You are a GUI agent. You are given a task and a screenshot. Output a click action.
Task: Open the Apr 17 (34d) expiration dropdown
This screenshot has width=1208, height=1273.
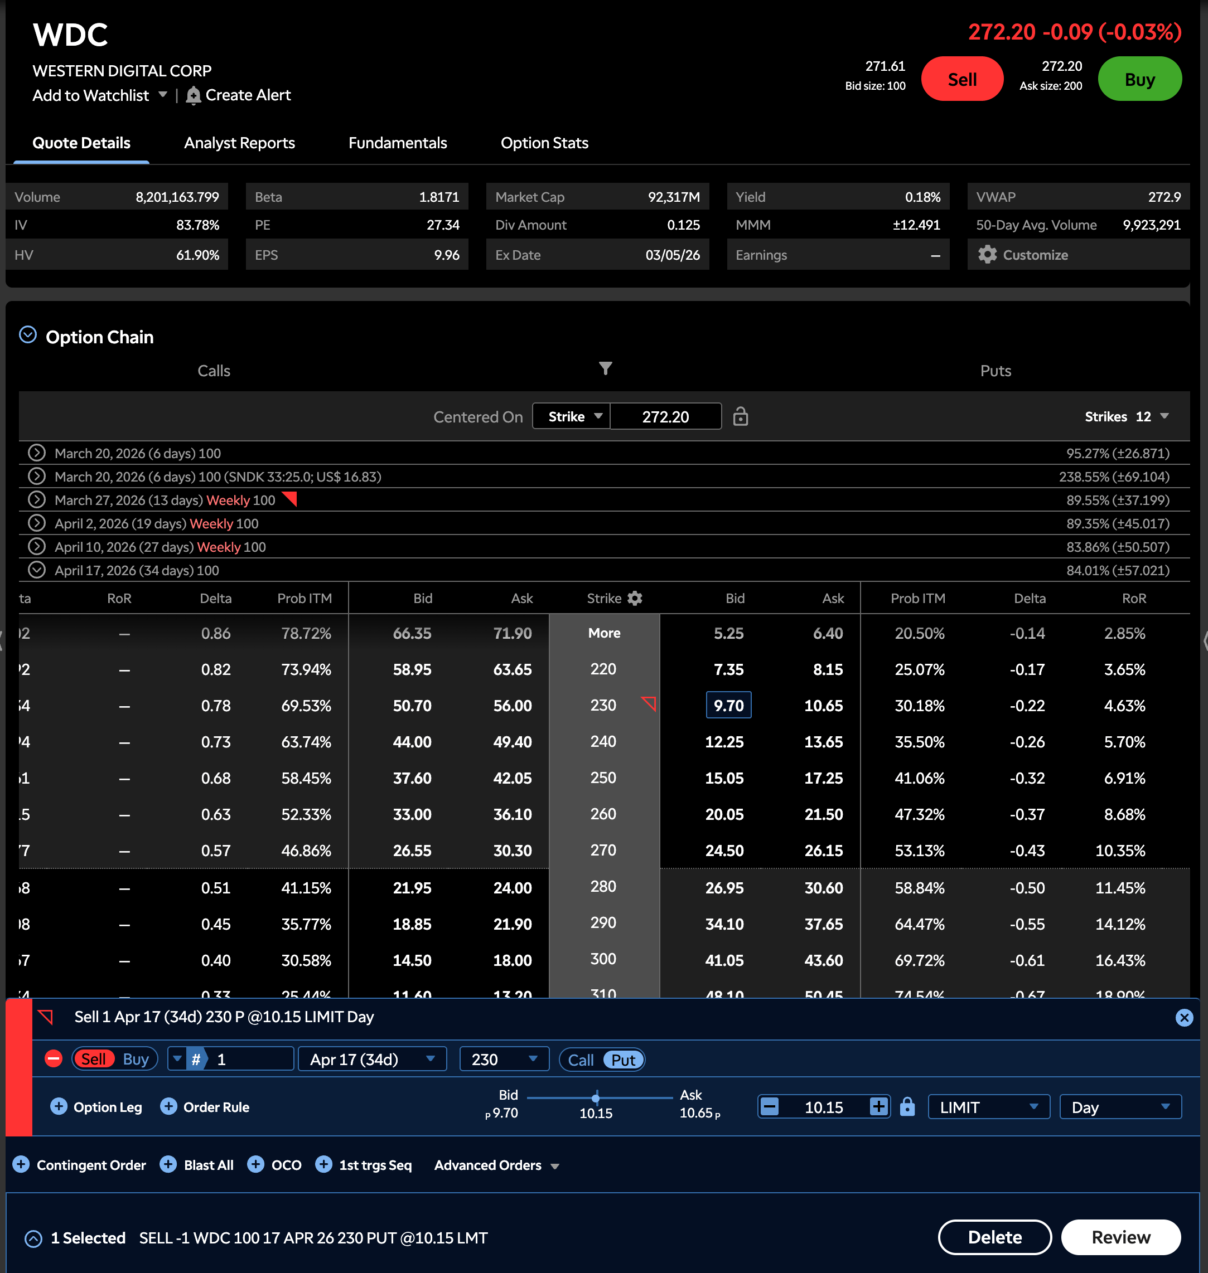click(x=371, y=1058)
